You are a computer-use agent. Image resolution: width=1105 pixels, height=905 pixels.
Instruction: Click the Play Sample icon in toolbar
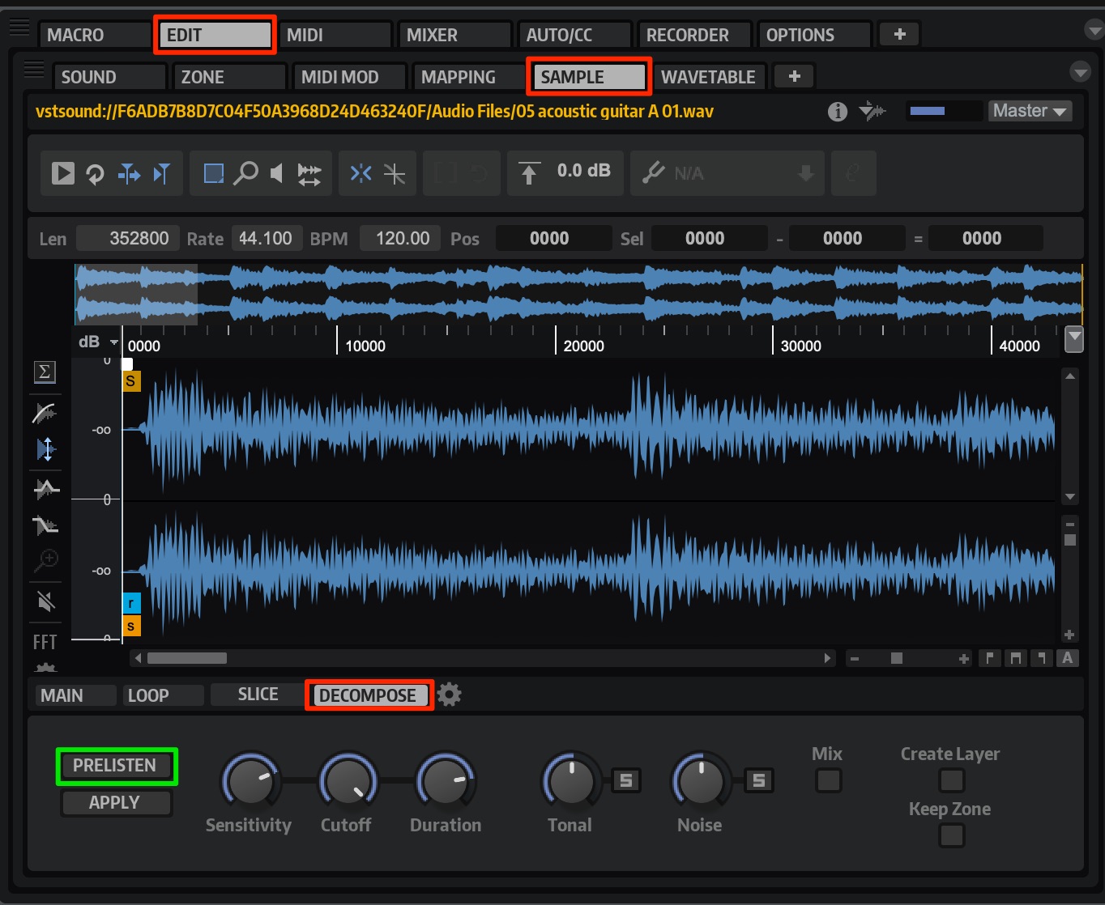coord(63,173)
